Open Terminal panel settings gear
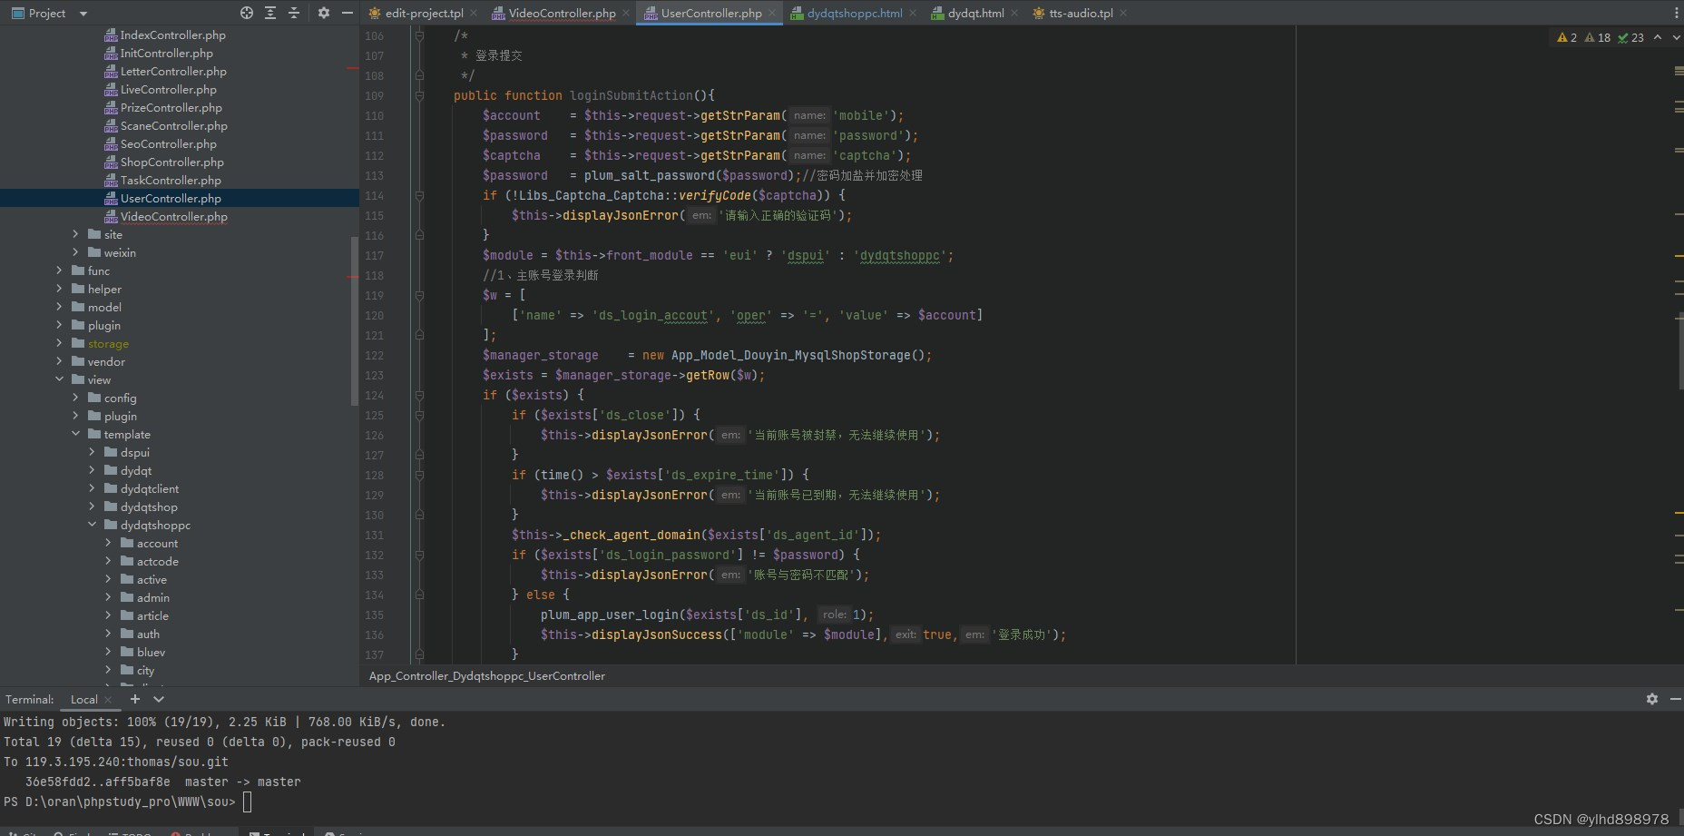The height and width of the screenshot is (836, 1684). pyautogui.click(x=1652, y=699)
